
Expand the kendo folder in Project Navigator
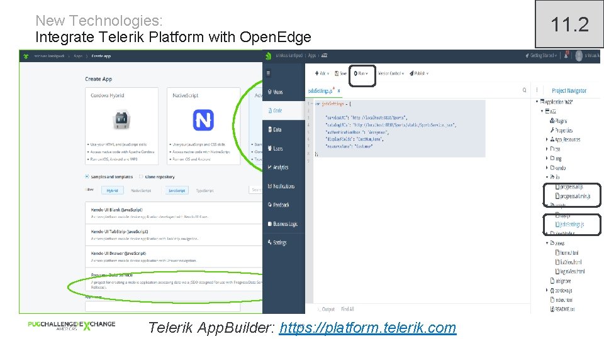coord(547,168)
